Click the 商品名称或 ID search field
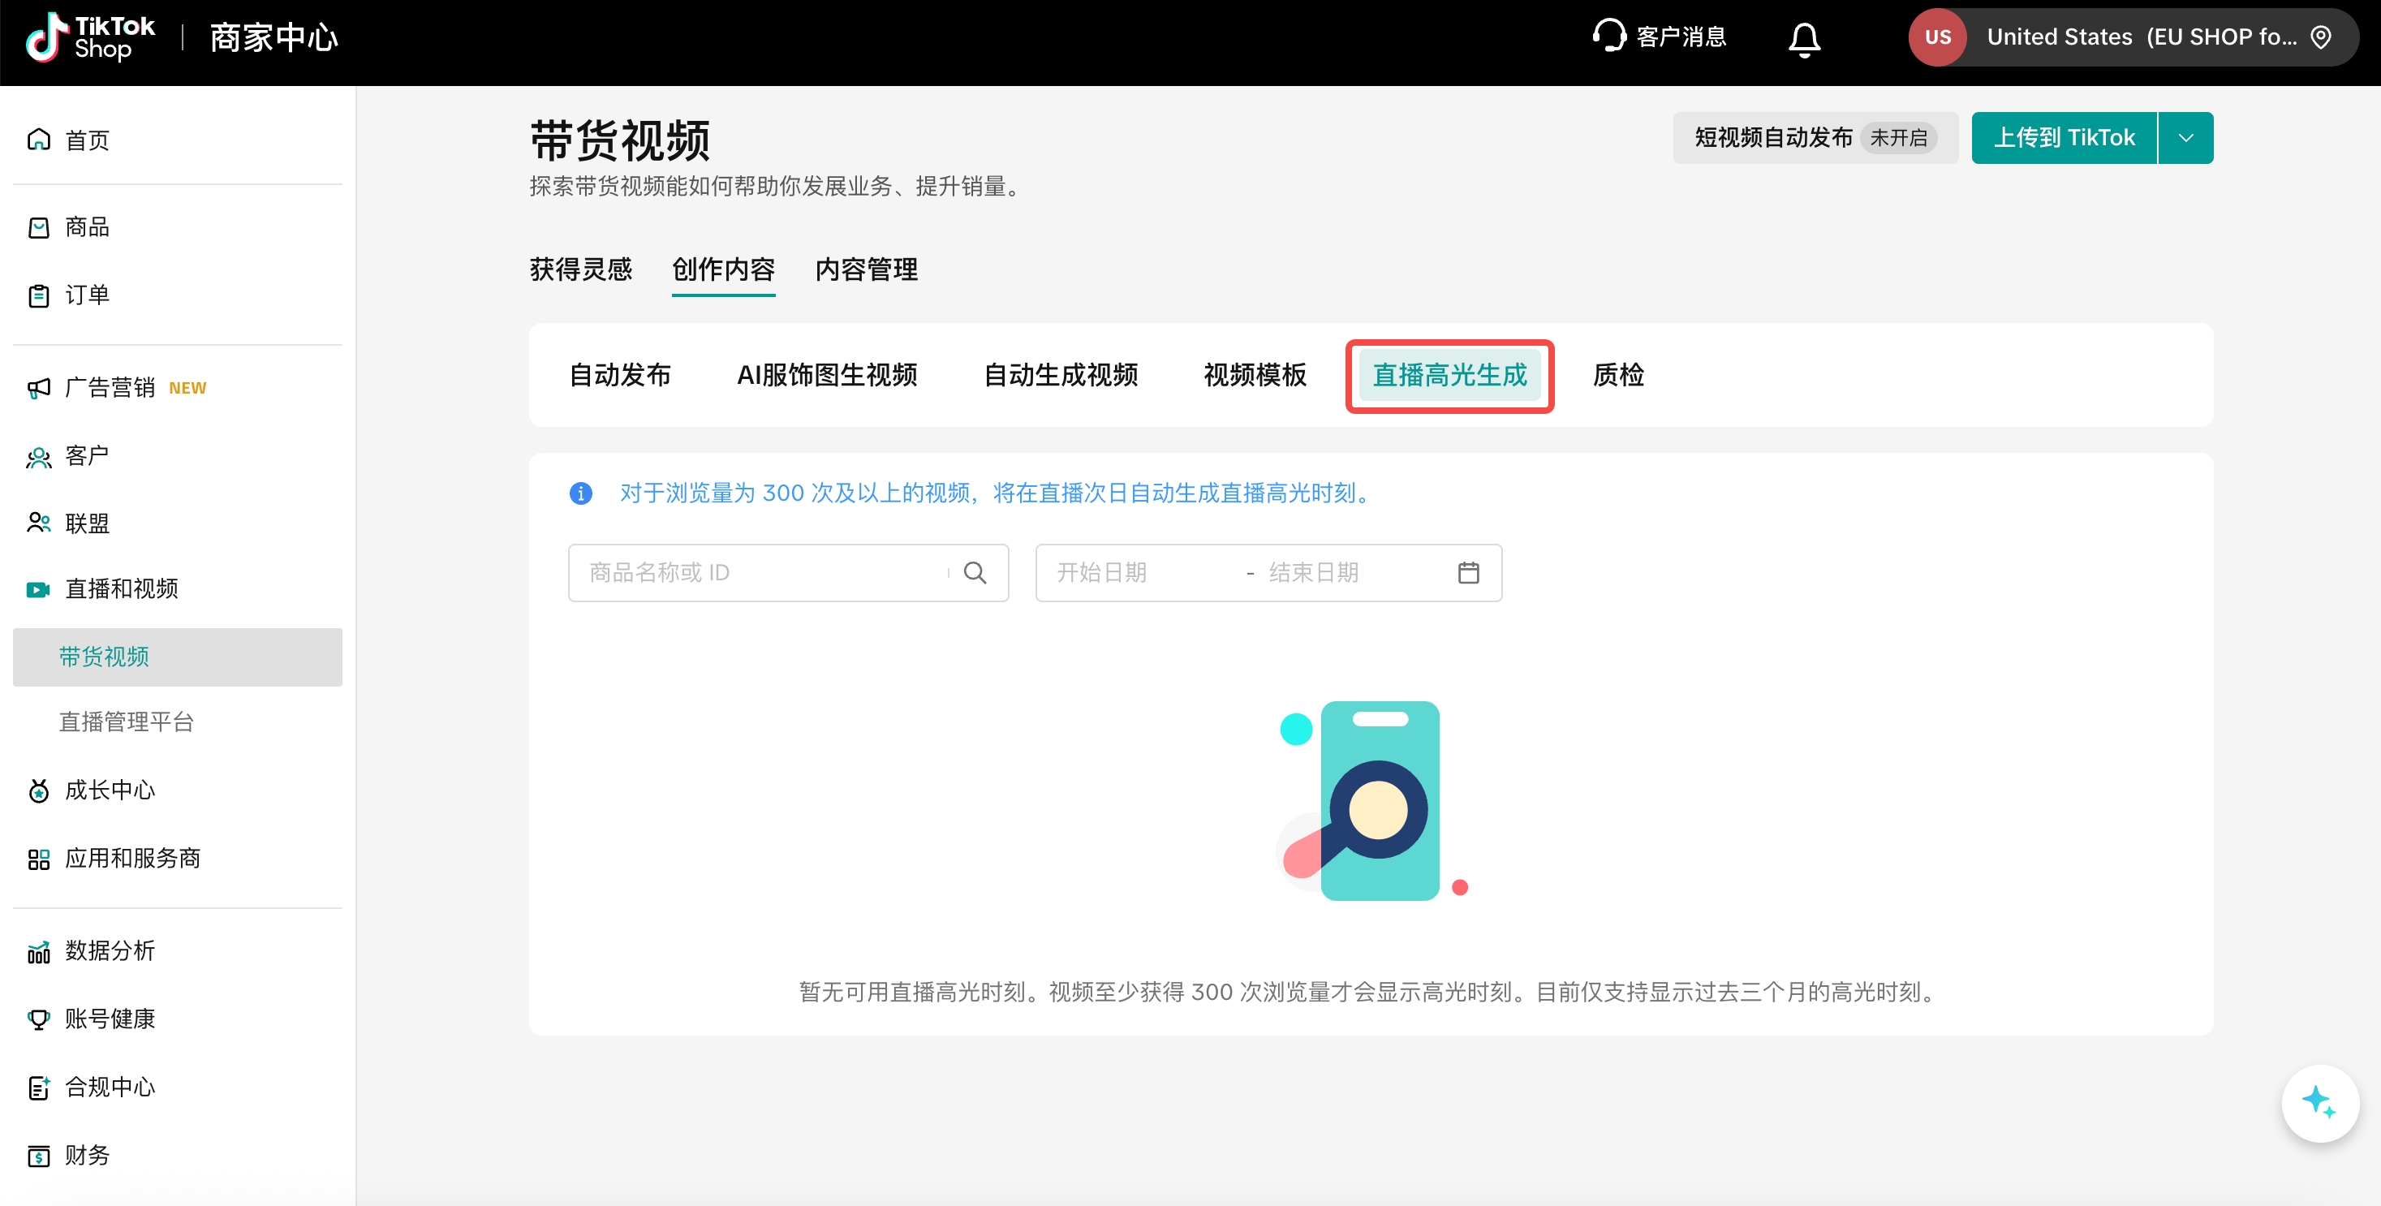Image resolution: width=2381 pixels, height=1206 pixels. pyautogui.click(x=758, y=573)
